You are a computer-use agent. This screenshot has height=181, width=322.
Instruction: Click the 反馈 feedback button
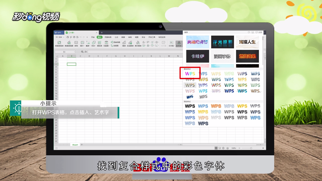[259, 32]
